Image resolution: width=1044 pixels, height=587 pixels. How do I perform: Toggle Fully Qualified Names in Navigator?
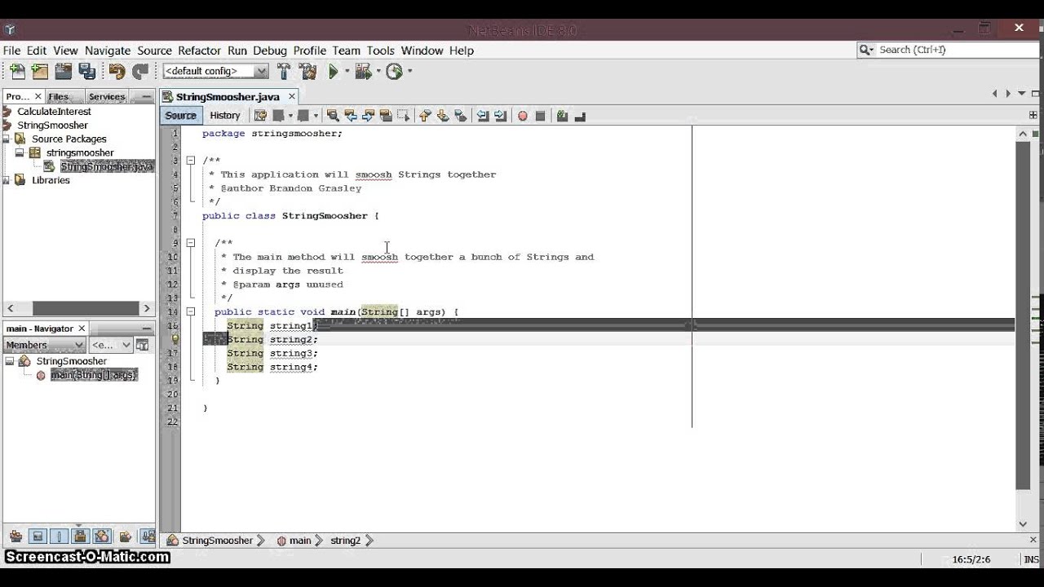point(125,536)
